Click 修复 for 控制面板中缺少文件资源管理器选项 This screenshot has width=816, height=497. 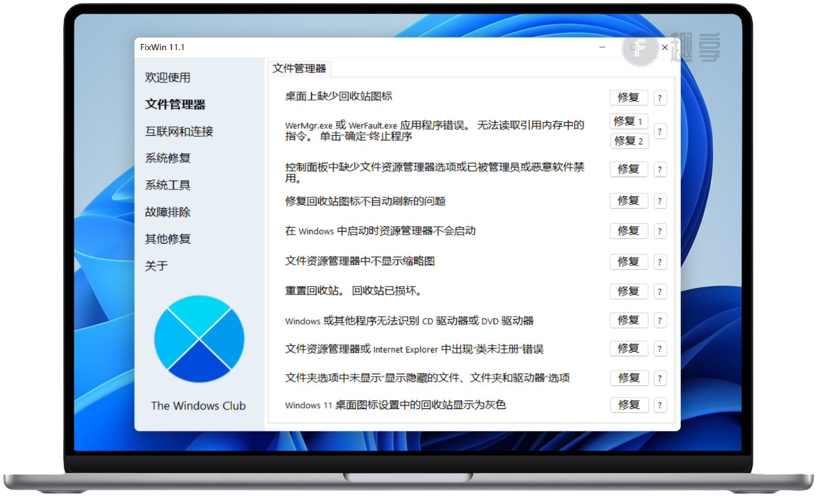629,169
